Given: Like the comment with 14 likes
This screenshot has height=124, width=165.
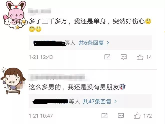Looking at the screenshot, I should 140,57.
